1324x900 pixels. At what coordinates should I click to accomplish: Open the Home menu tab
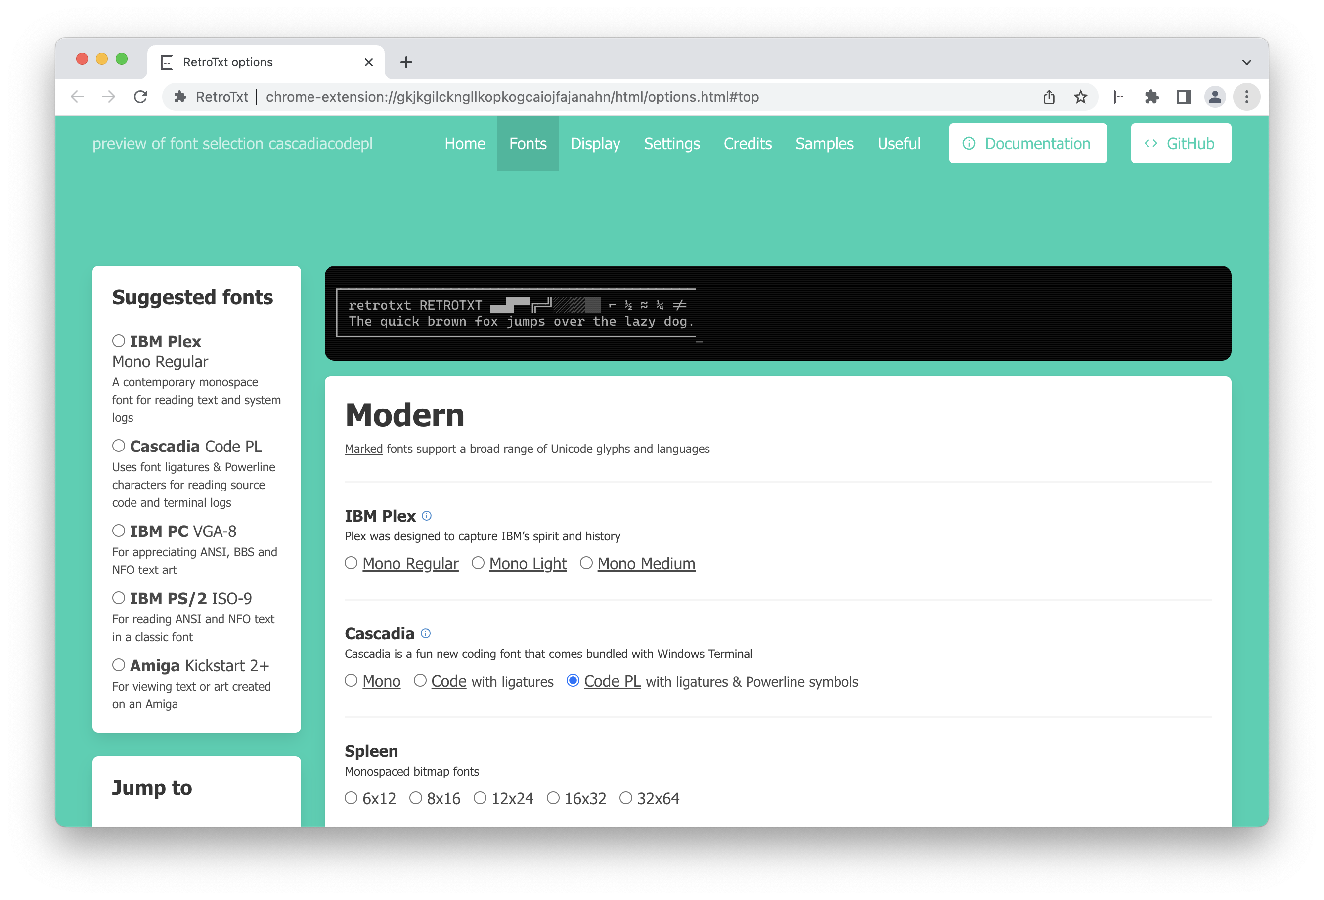tap(465, 143)
